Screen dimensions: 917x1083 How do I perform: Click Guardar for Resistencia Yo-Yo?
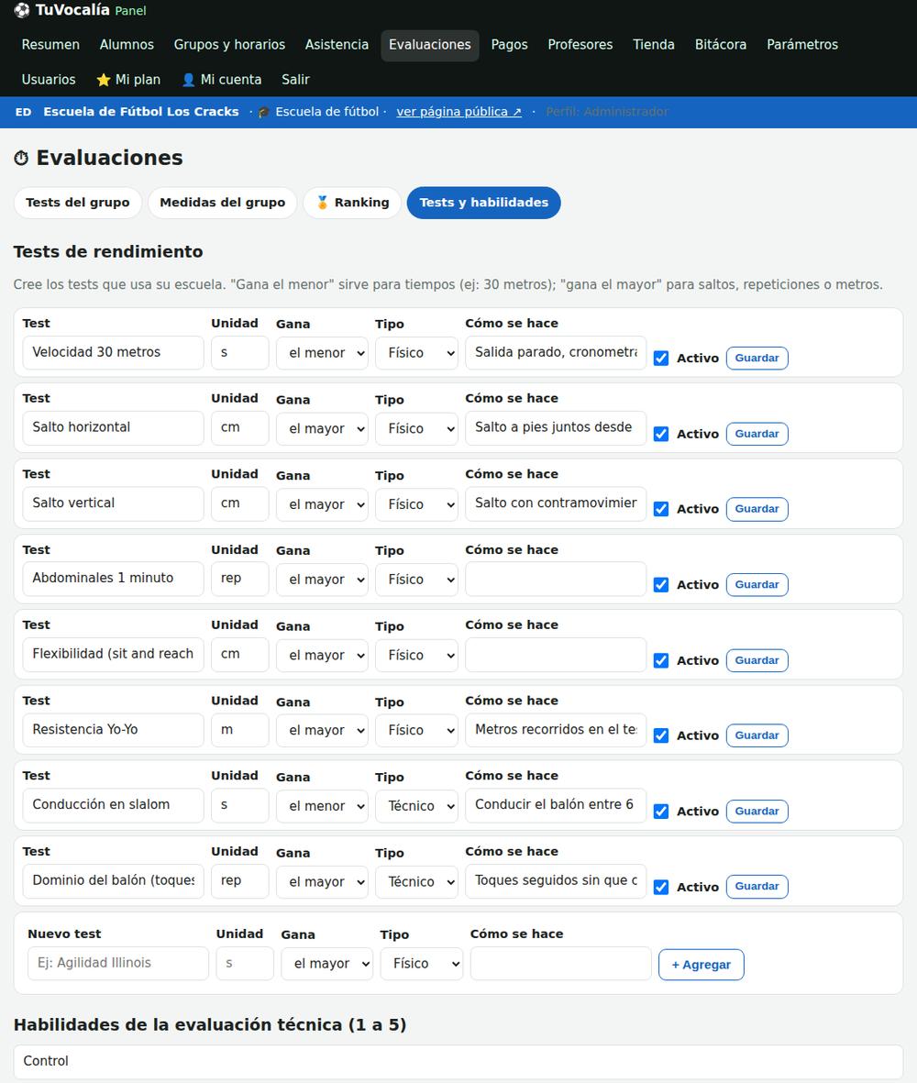[x=757, y=735]
